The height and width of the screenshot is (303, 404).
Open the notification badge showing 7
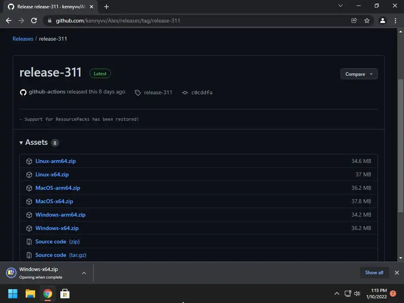click(393, 294)
